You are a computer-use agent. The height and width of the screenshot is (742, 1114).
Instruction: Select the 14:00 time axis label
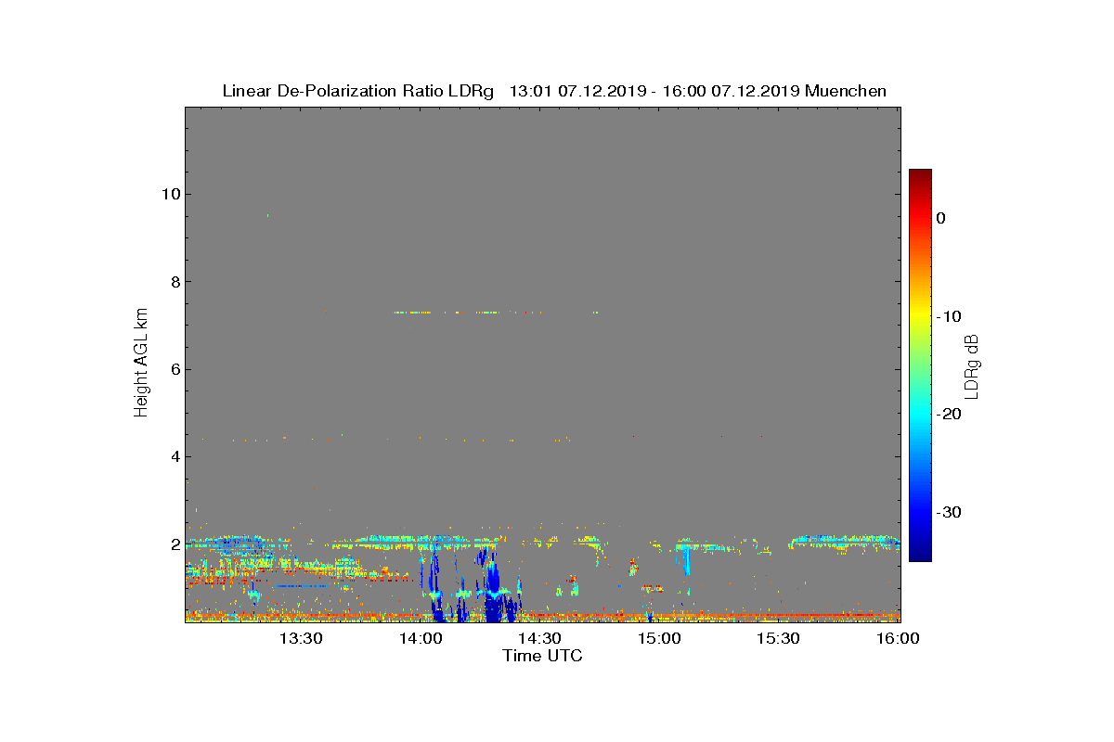421,638
